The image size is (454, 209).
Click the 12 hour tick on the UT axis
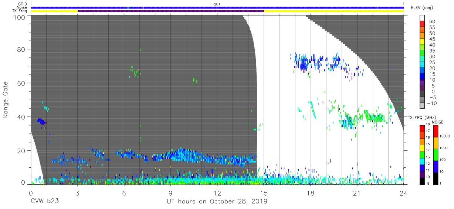(x=217, y=193)
